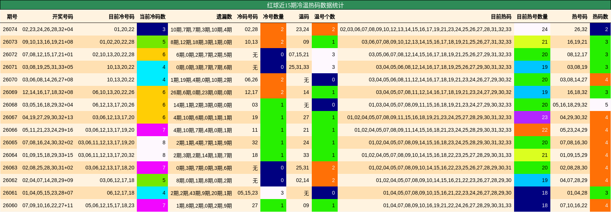Viewport: 611px width, 212px height.
Task: Select draw numbers 09,10,13,16,19,21+08
Action: pos(48,42)
